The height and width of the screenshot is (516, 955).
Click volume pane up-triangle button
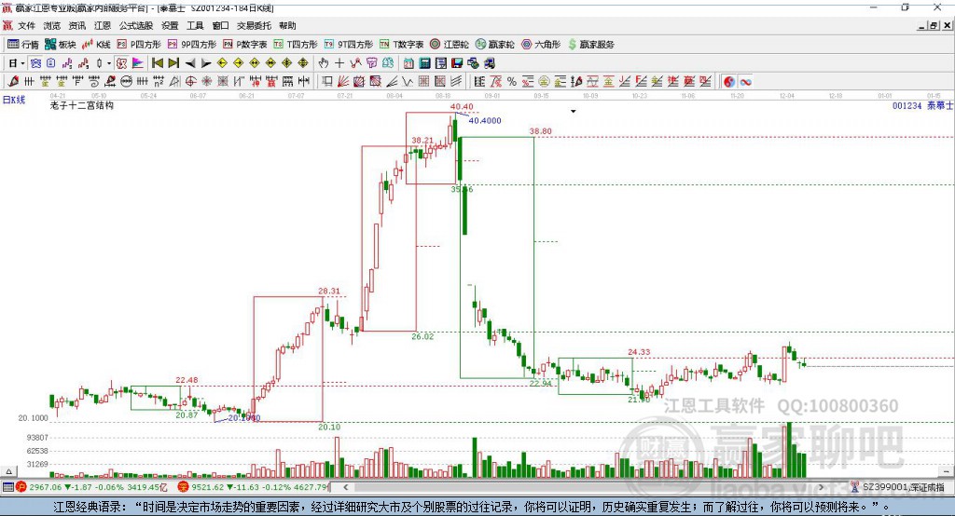click(8, 471)
